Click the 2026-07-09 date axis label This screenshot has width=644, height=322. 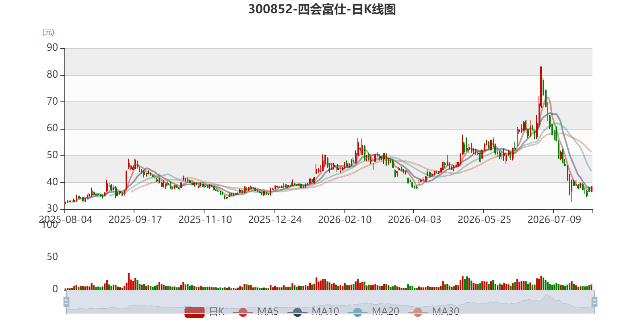(554, 220)
